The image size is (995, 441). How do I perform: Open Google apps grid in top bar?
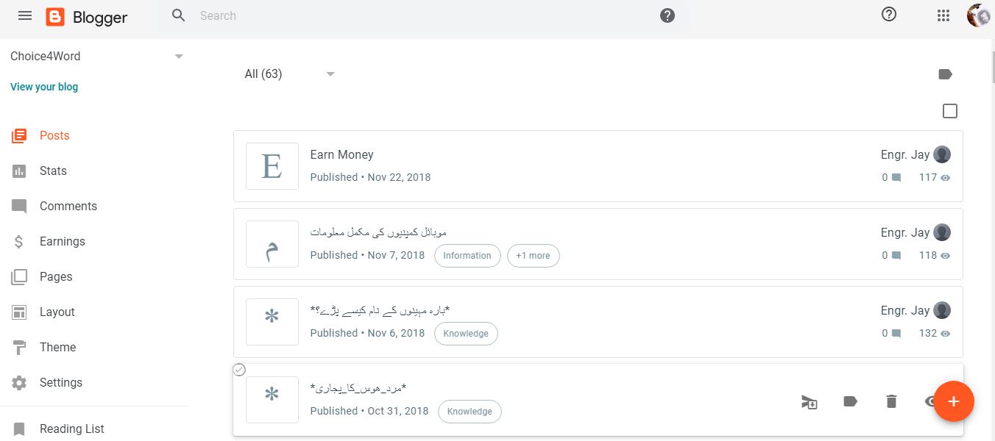[x=943, y=15]
